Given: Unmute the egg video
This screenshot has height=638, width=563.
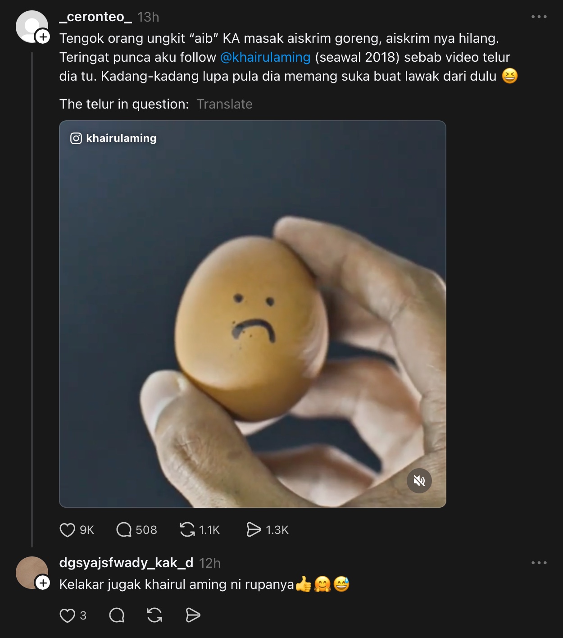Looking at the screenshot, I should [419, 481].
